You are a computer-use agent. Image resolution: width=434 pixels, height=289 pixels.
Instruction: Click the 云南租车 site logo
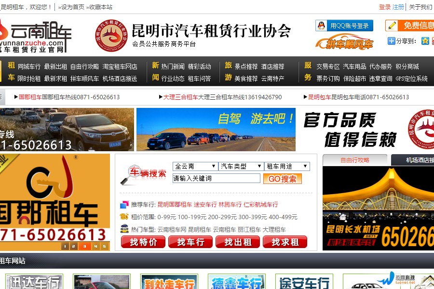36,36
